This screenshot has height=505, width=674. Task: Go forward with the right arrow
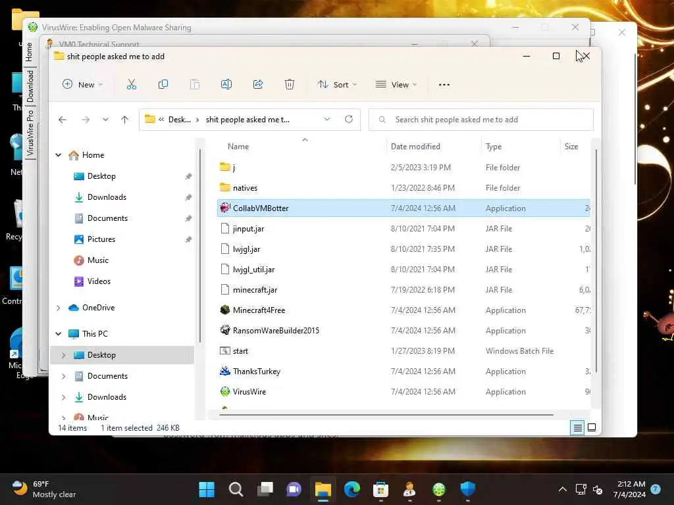point(86,120)
